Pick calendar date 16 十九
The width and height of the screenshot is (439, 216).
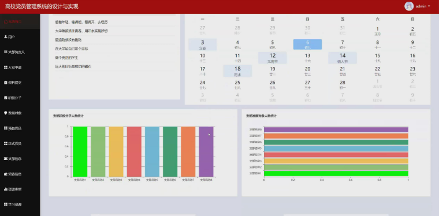pos(412,58)
